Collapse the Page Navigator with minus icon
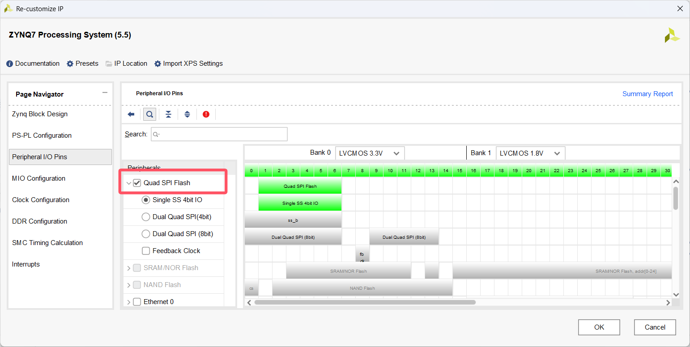This screenshot has width=690, height=347. click(x=105, y=93)
